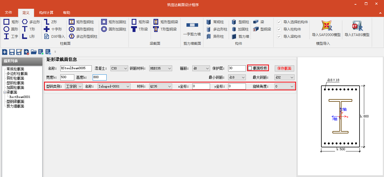Open 导入ETABS模型 import tool
Viewport: 384px width, 177px height.
click(357, 28)
